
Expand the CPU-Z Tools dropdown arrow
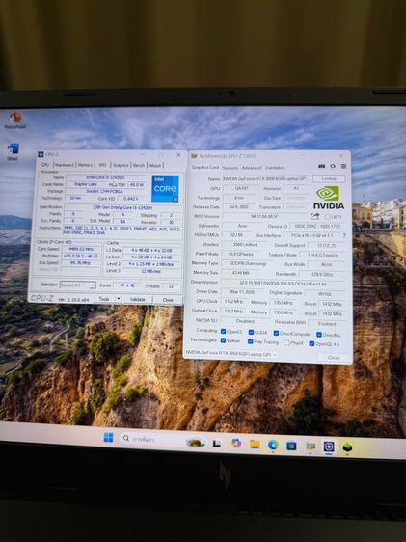pos(119,298)
